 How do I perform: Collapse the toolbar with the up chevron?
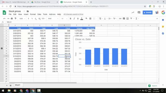pos(157,19)
